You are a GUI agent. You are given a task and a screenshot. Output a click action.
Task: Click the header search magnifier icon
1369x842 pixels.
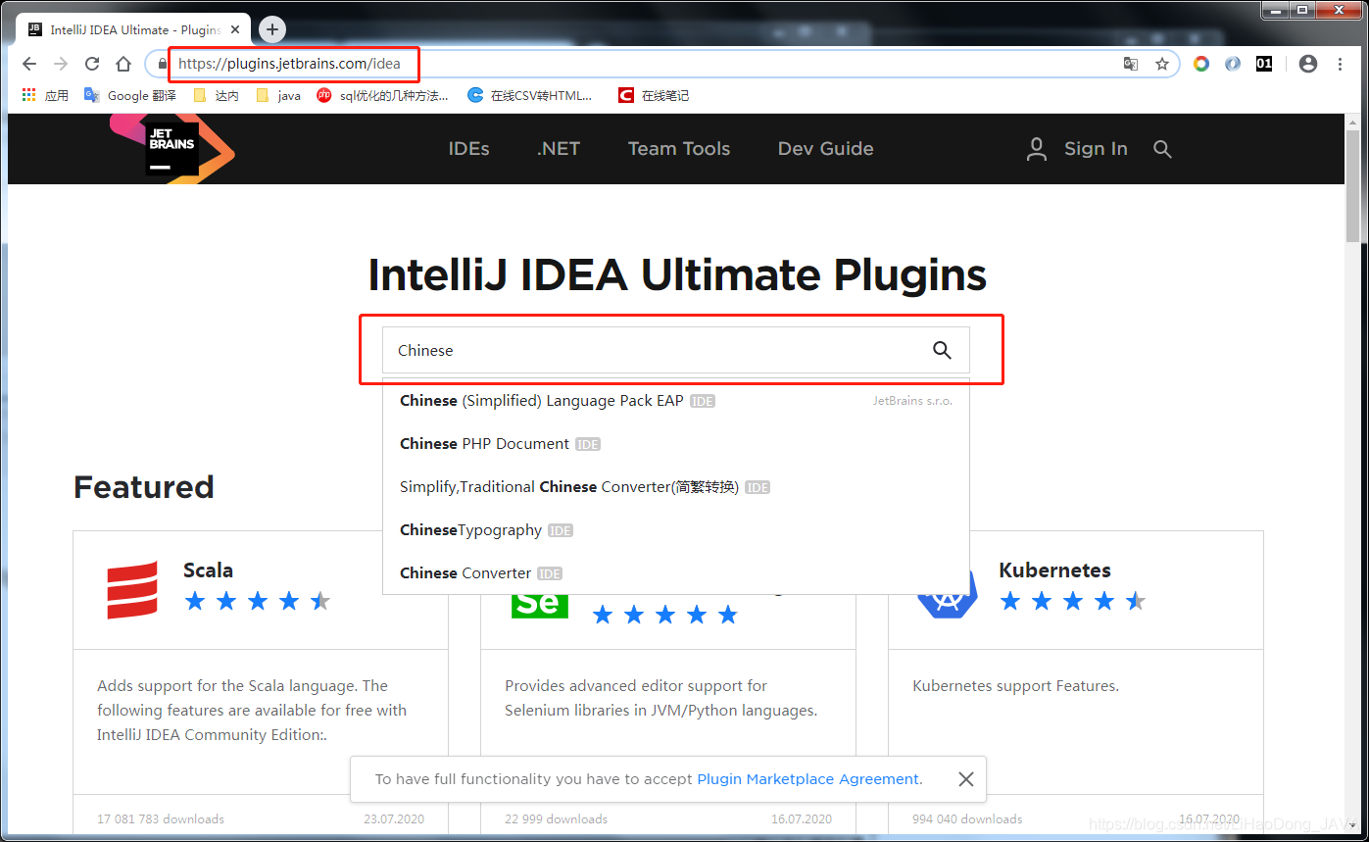(x=1162, y=149)
